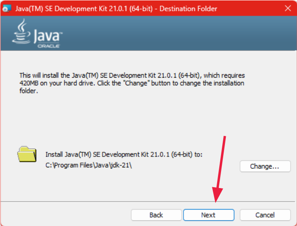Open the Change... folder dialog
297x226 pixels.
coord(265,166)
